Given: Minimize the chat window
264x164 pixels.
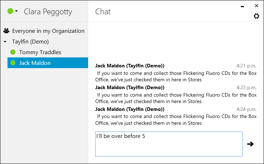Looking at the screenshot, I should pyautogui.click(x=242, y=6).
